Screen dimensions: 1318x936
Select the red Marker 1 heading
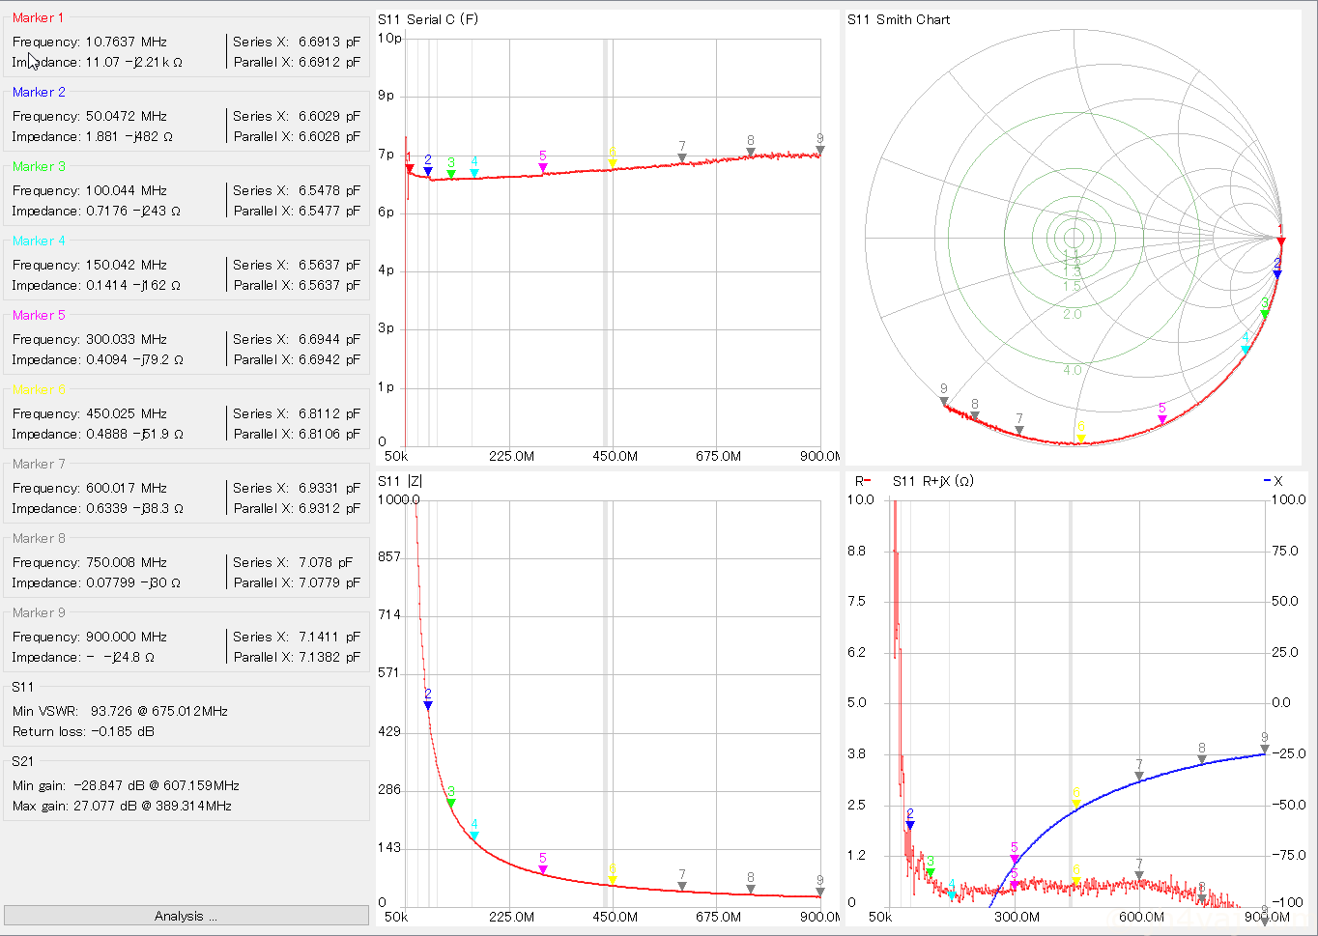38,17
